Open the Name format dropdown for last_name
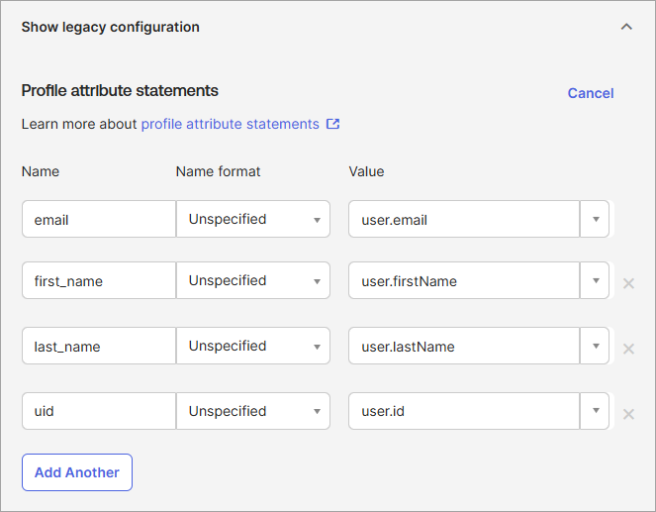The width and height of the screenshot is (656, 512). pos(253,346)
